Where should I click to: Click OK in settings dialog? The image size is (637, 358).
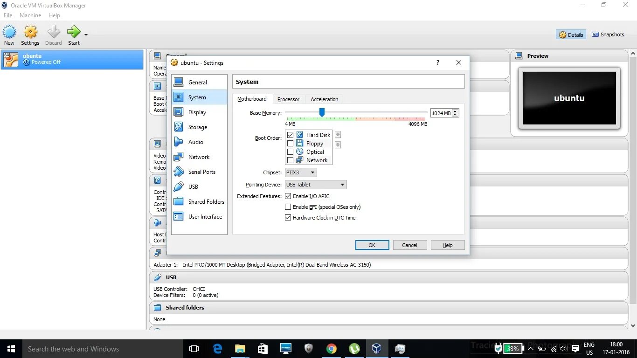(372, 245)
